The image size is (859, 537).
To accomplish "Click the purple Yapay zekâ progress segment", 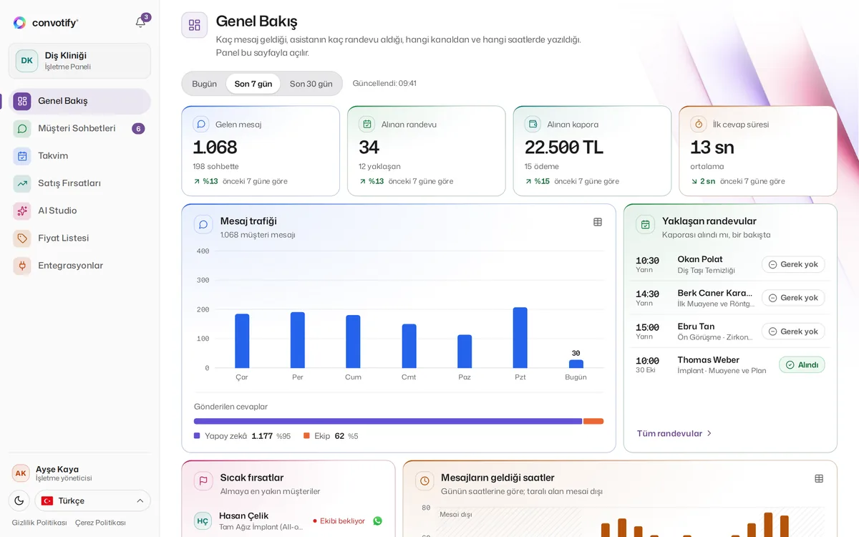I will [388, 421].
